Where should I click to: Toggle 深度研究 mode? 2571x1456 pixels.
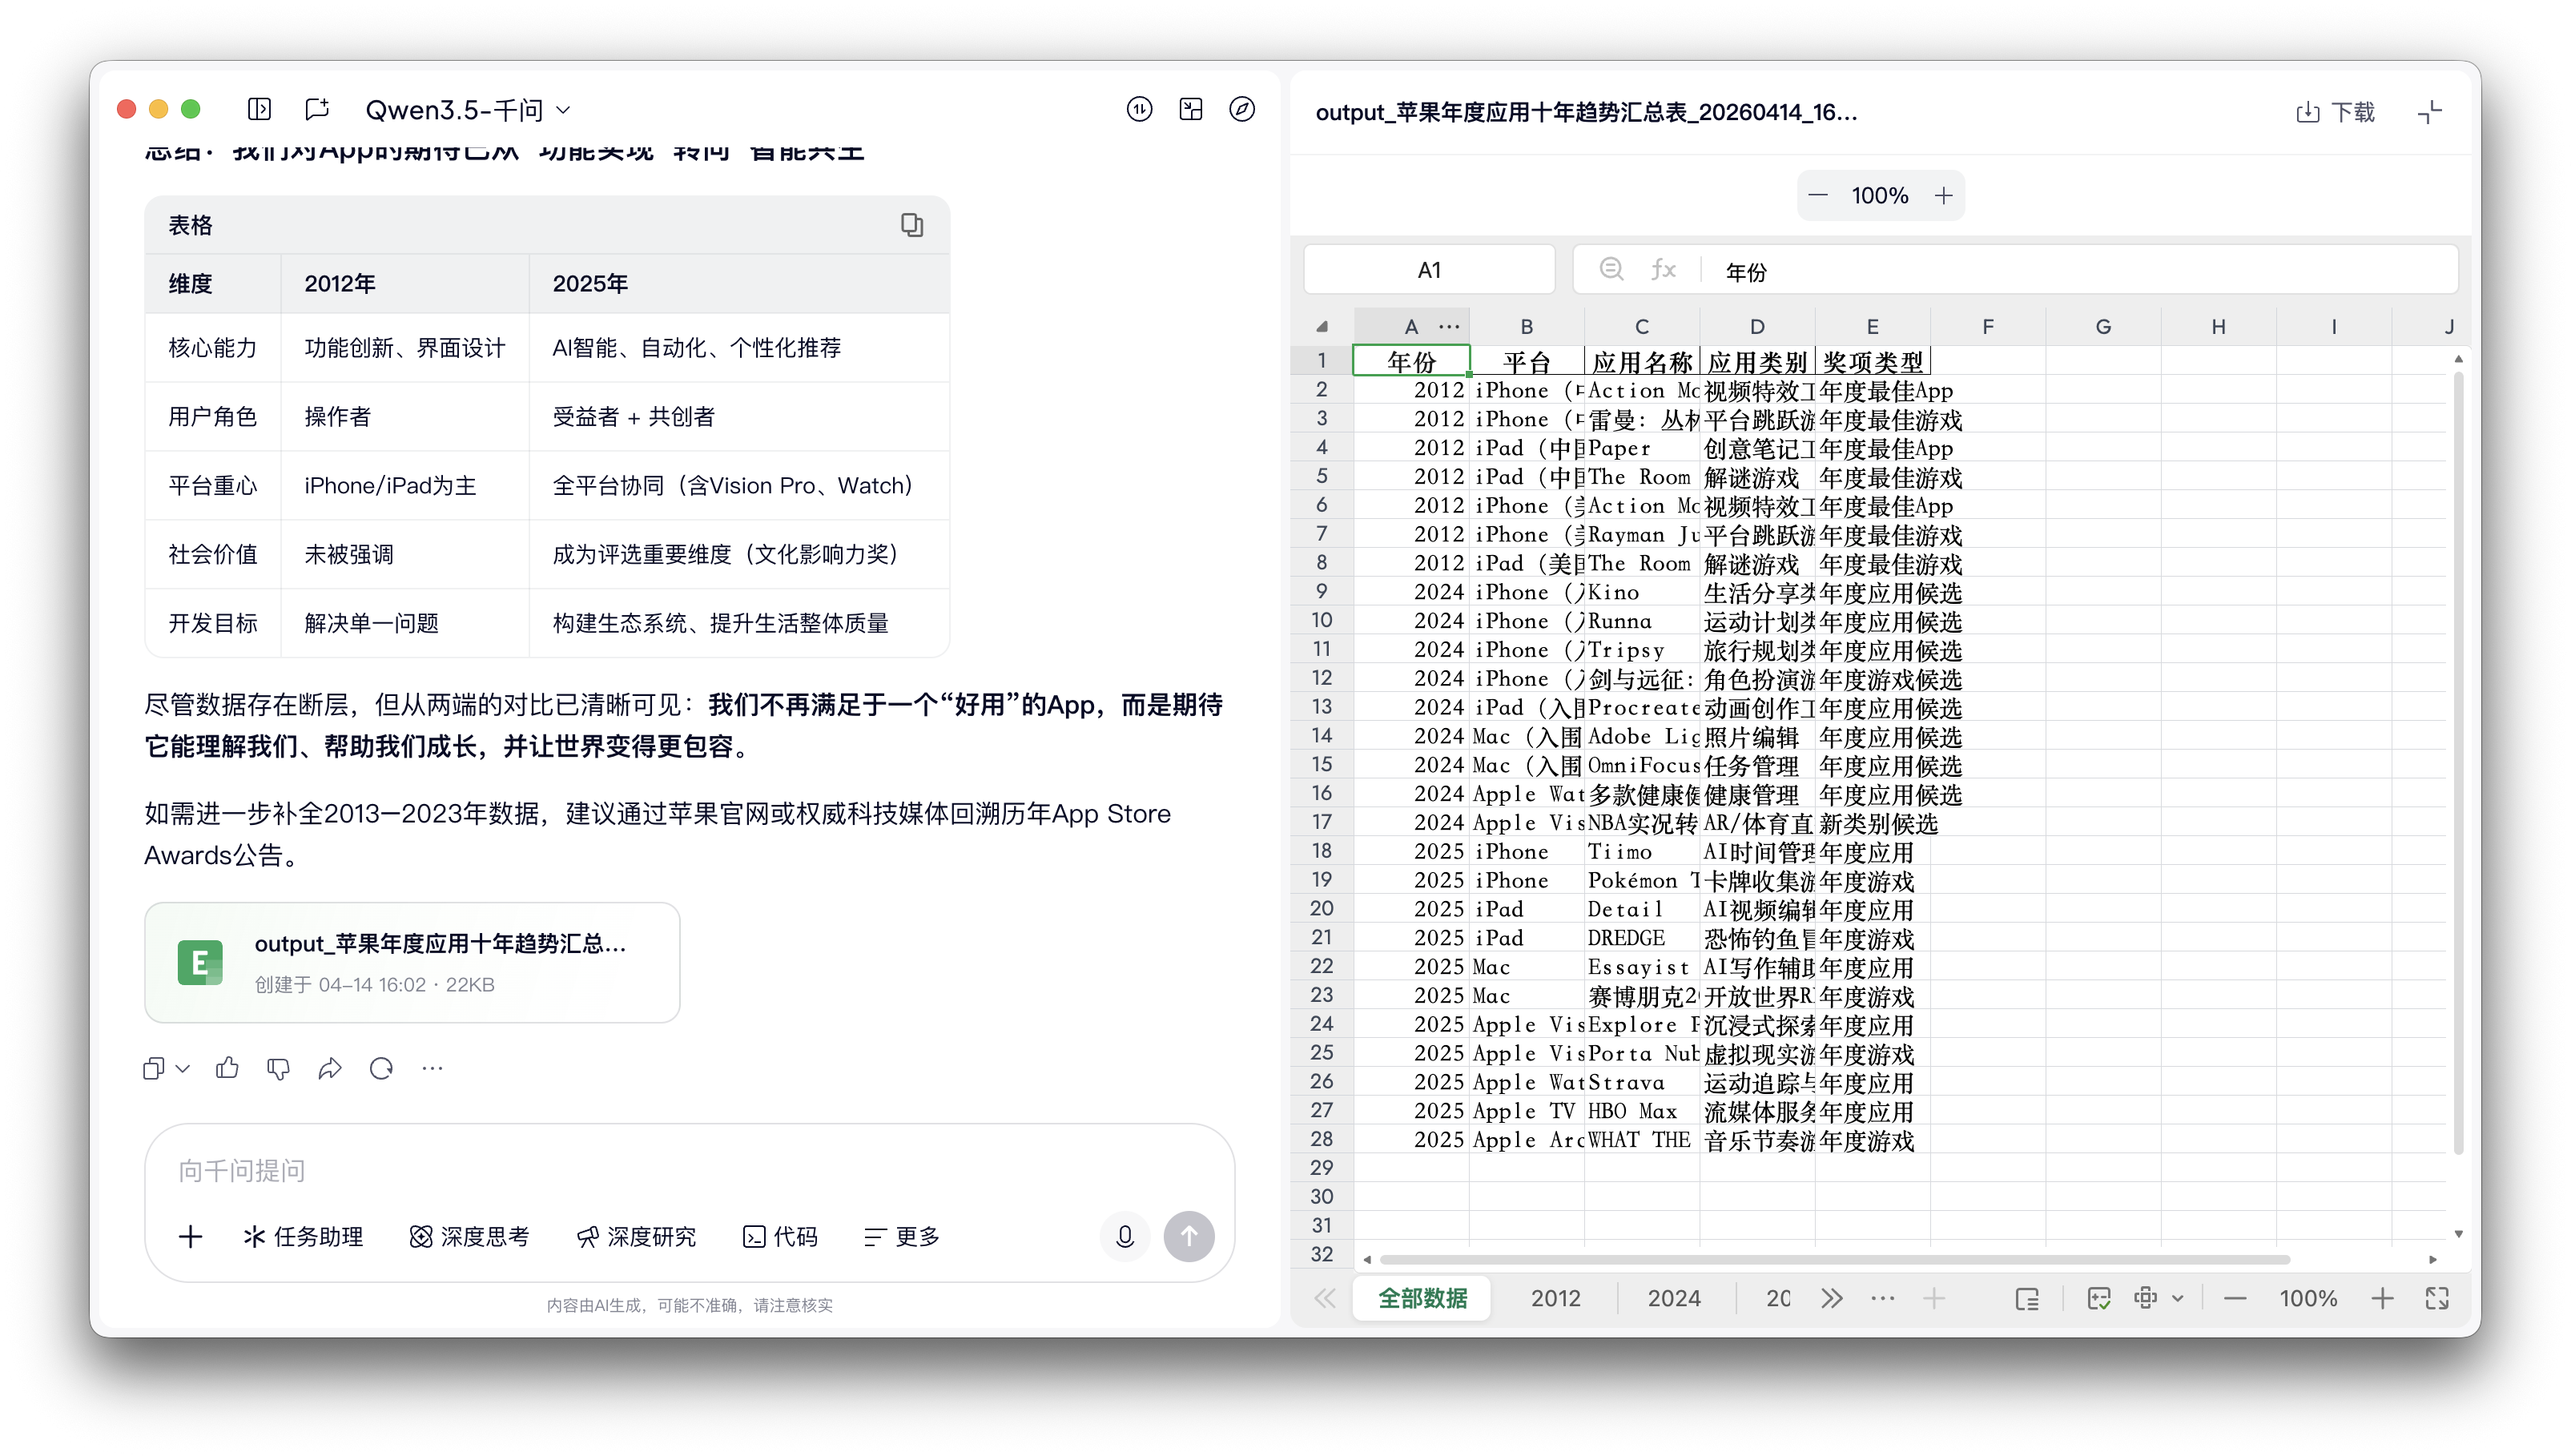(x=636, y=1237)
